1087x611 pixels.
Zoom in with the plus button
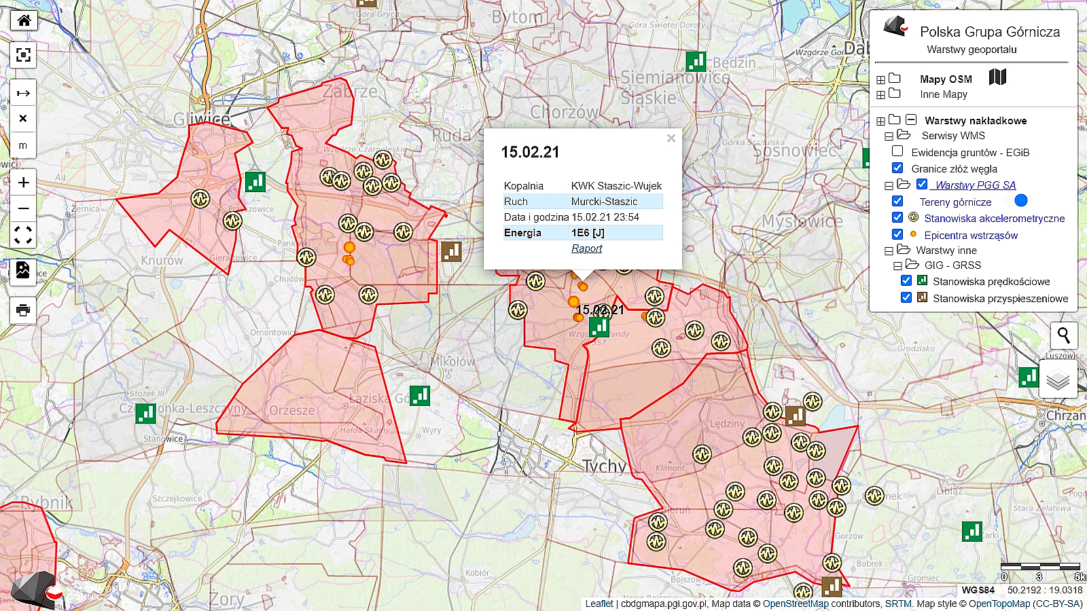coord(24,183)
